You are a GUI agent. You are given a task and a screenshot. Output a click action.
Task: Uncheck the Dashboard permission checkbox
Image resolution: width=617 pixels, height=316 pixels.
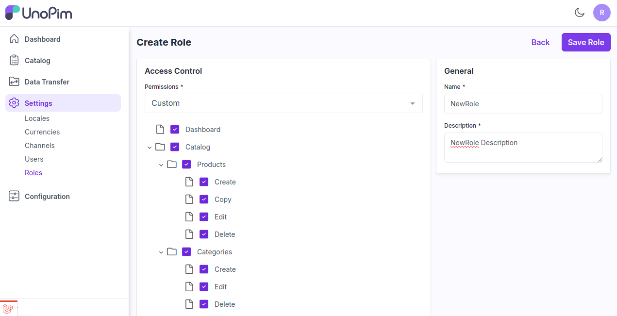175,130
